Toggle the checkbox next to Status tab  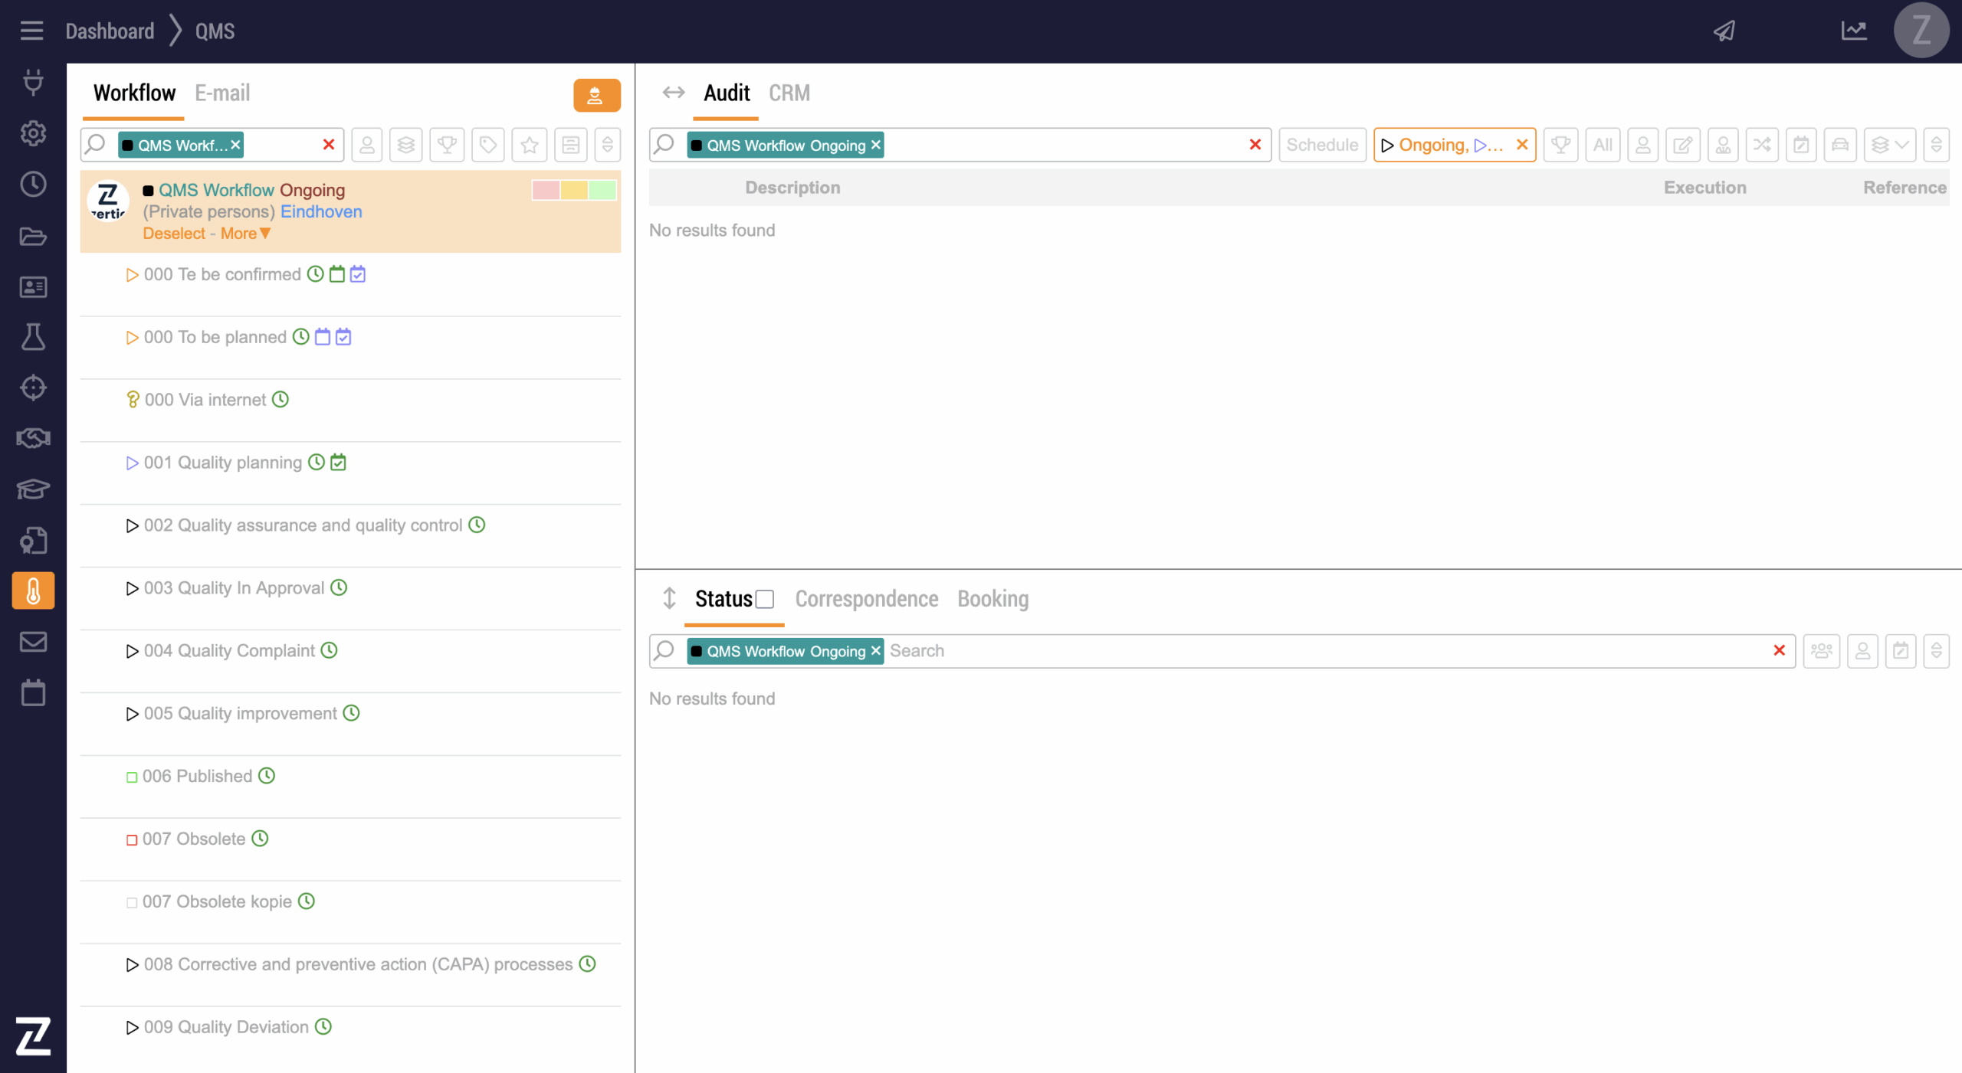765,599
